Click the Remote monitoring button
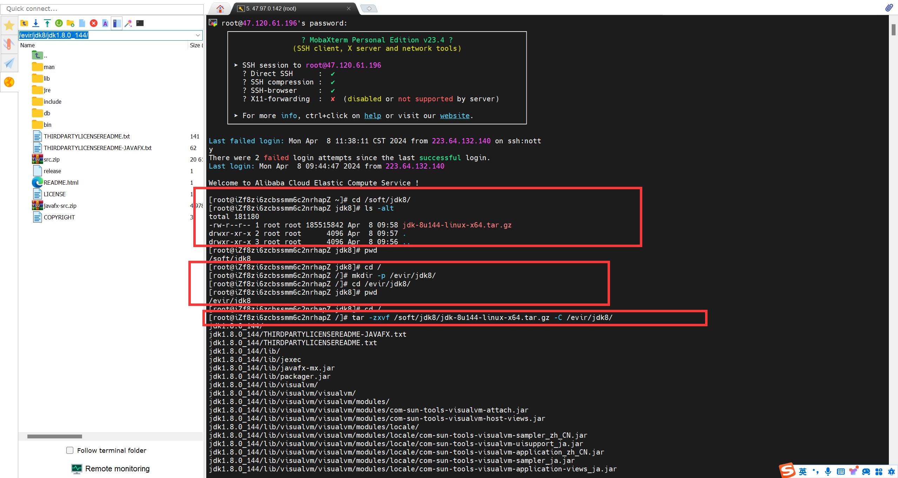Image resolution: width=898 pixels, height=478 pixels. (111, 469)
